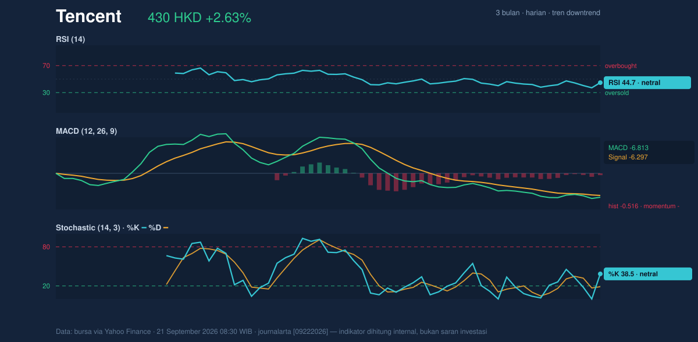Click the RSI 70 axis label

pos(46,66)
